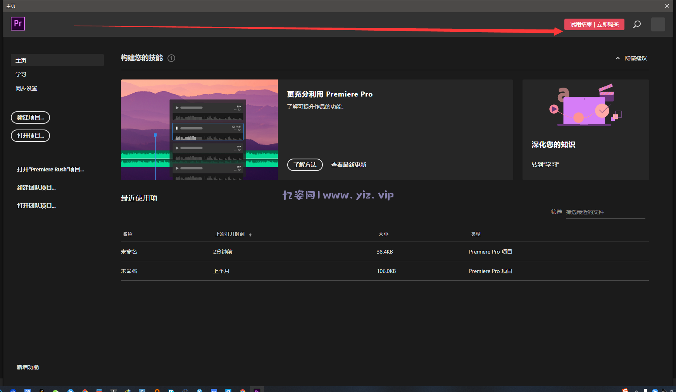Click the 了解方法 button

(x=305, y=165)
